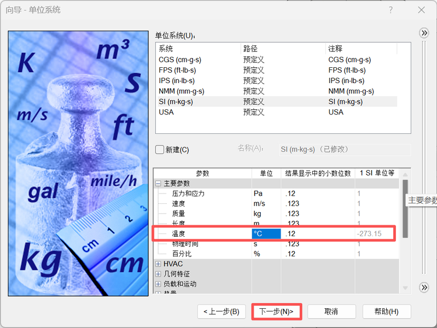Click the upper double-chevron navigator icon

pos(424,33)
